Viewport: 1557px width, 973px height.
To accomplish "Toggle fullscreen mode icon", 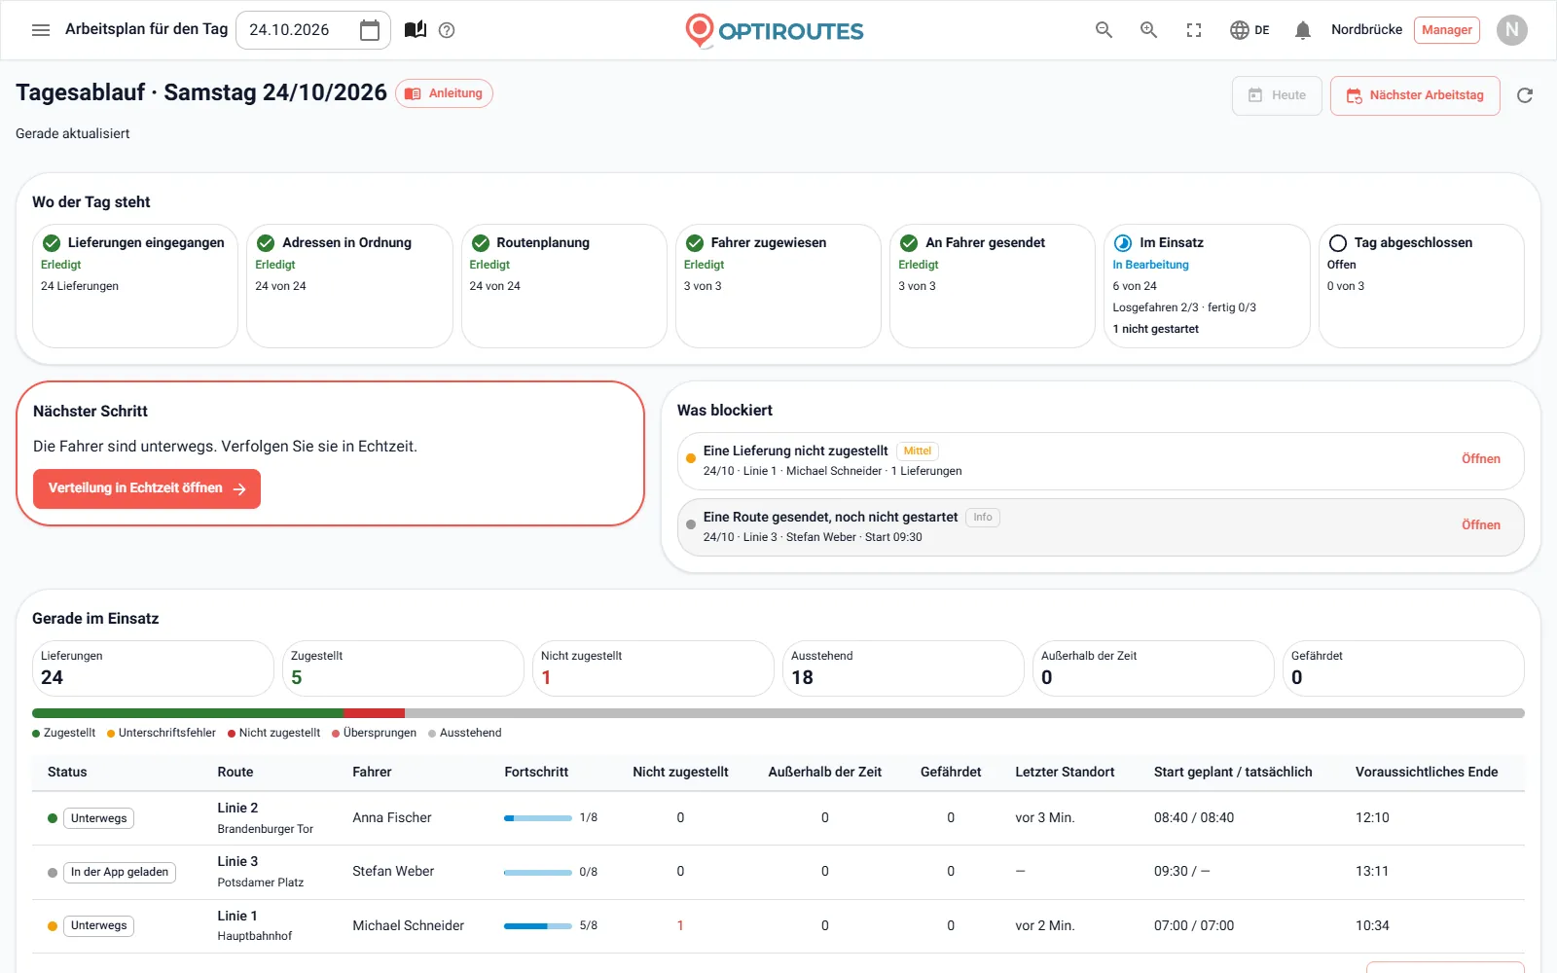I will click(x=1194, y=30).
